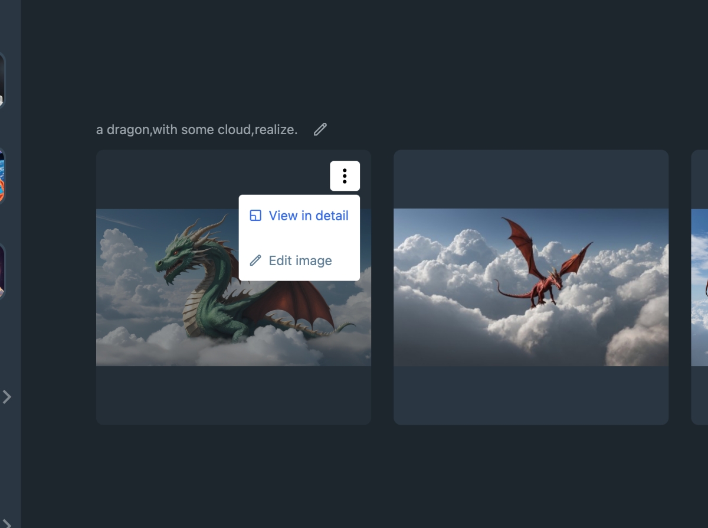The image size is (708, 528).
Task: Click the empty header of the third result card
Action: 700,179
